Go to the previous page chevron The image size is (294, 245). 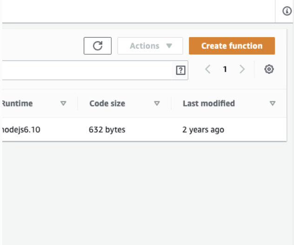[208, 69]
